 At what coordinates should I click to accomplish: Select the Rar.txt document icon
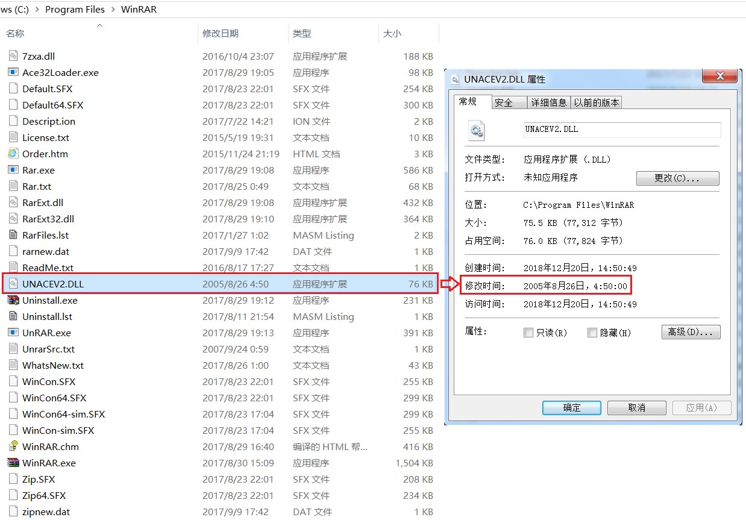[13, 186]
